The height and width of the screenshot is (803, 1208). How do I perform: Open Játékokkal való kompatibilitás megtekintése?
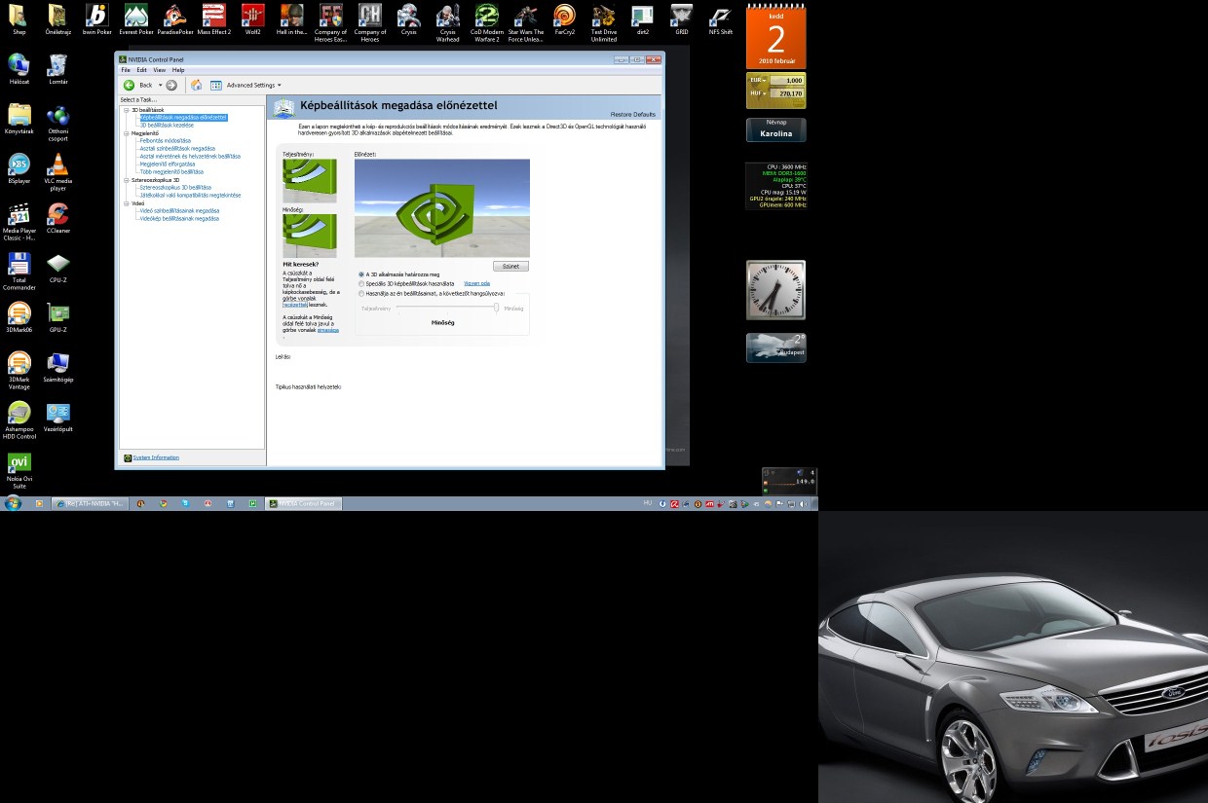pyautogui.click(x=190, y=196)
